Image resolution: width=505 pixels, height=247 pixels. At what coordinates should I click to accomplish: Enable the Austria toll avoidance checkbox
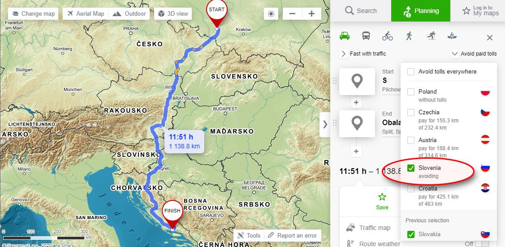point(411,140)
